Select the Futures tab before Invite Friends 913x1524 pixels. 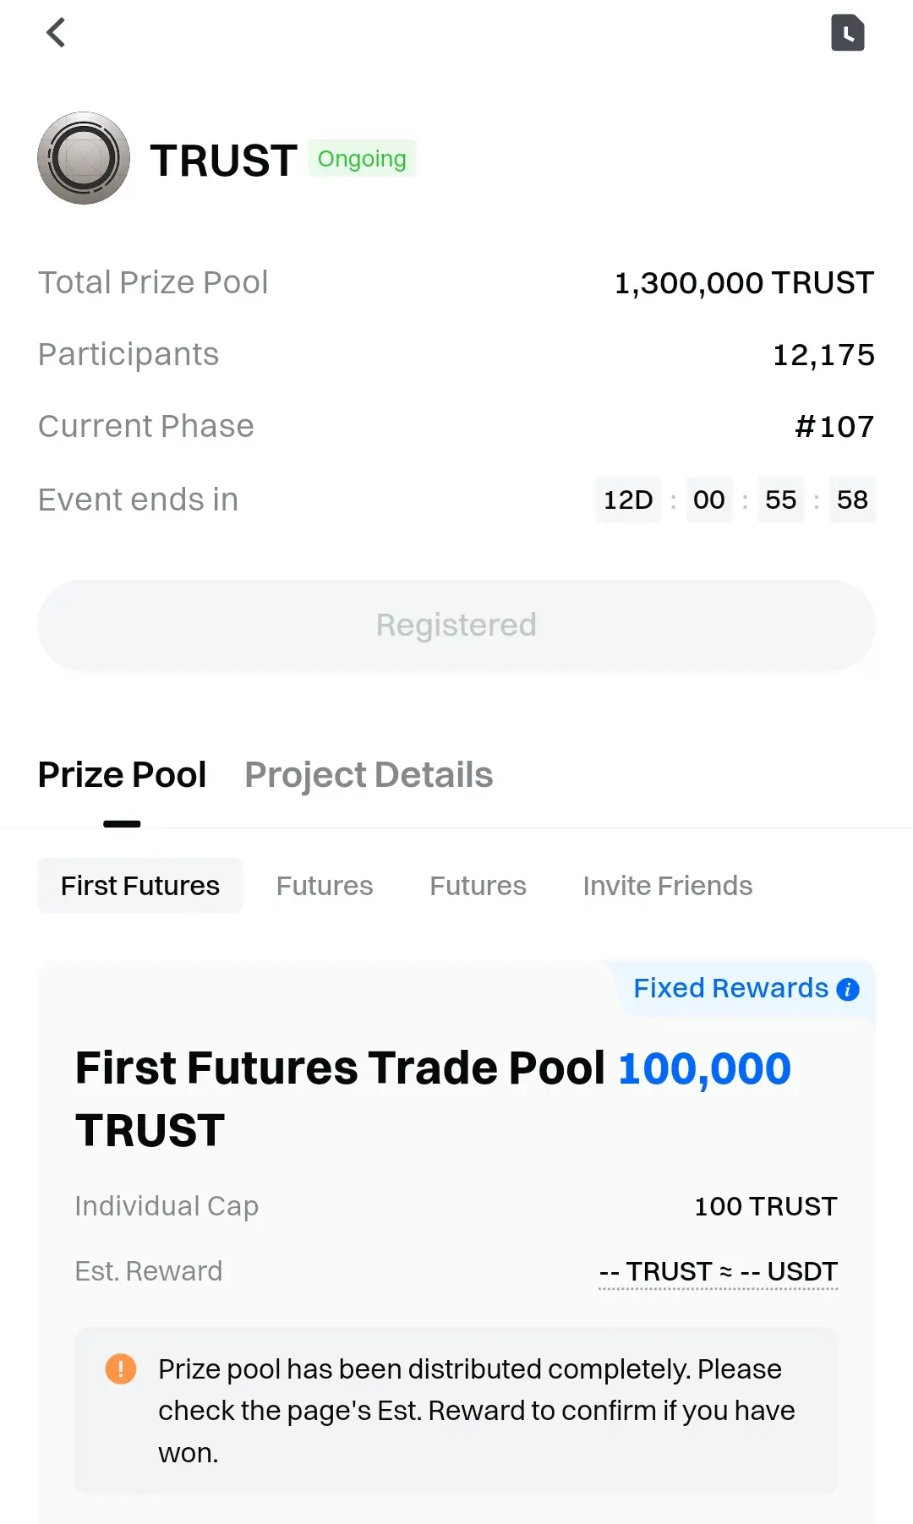tap(478, 886)
